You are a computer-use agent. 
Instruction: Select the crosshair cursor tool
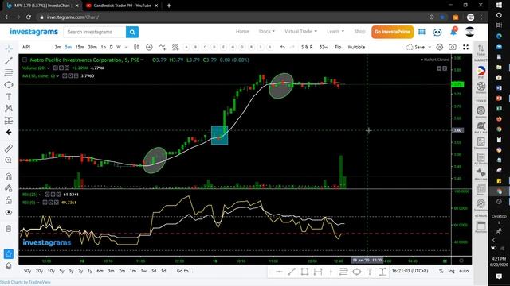click(x=9, y=48)
